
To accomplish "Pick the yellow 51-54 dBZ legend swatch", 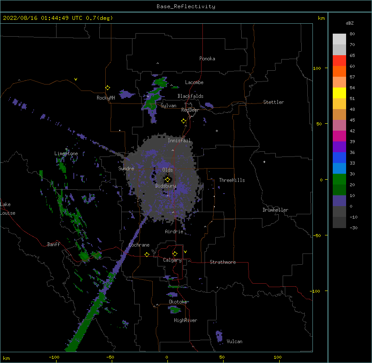I will tap(339, 93).
